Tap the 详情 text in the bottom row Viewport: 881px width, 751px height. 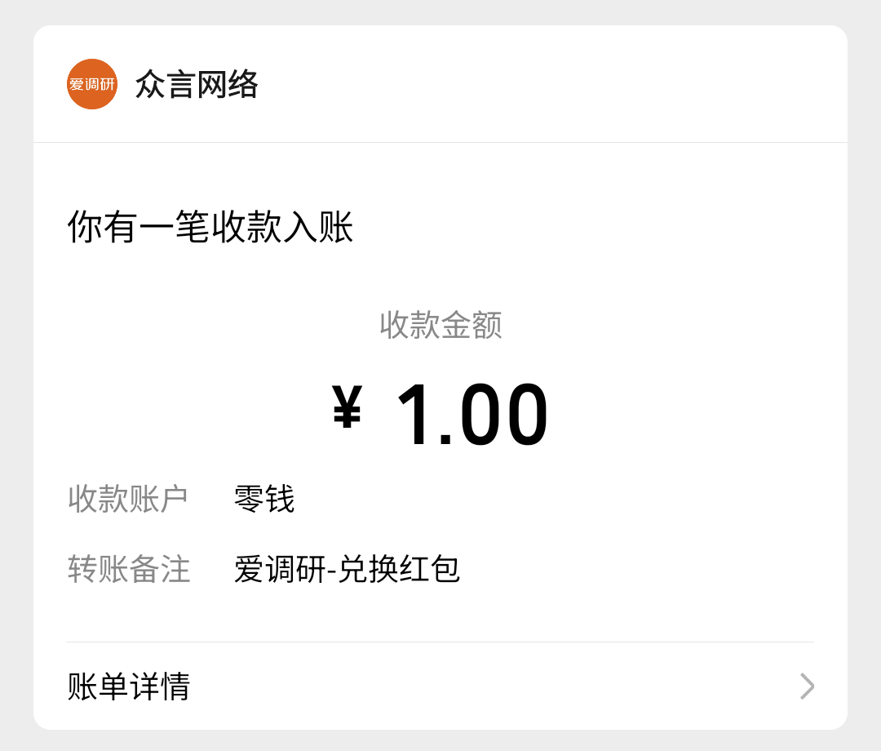click(160, 687)
